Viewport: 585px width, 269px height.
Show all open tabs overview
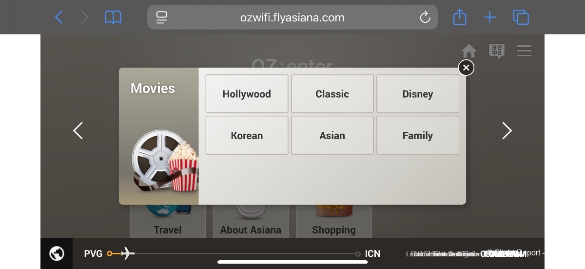pyautogui.click(x=521, y=18)
